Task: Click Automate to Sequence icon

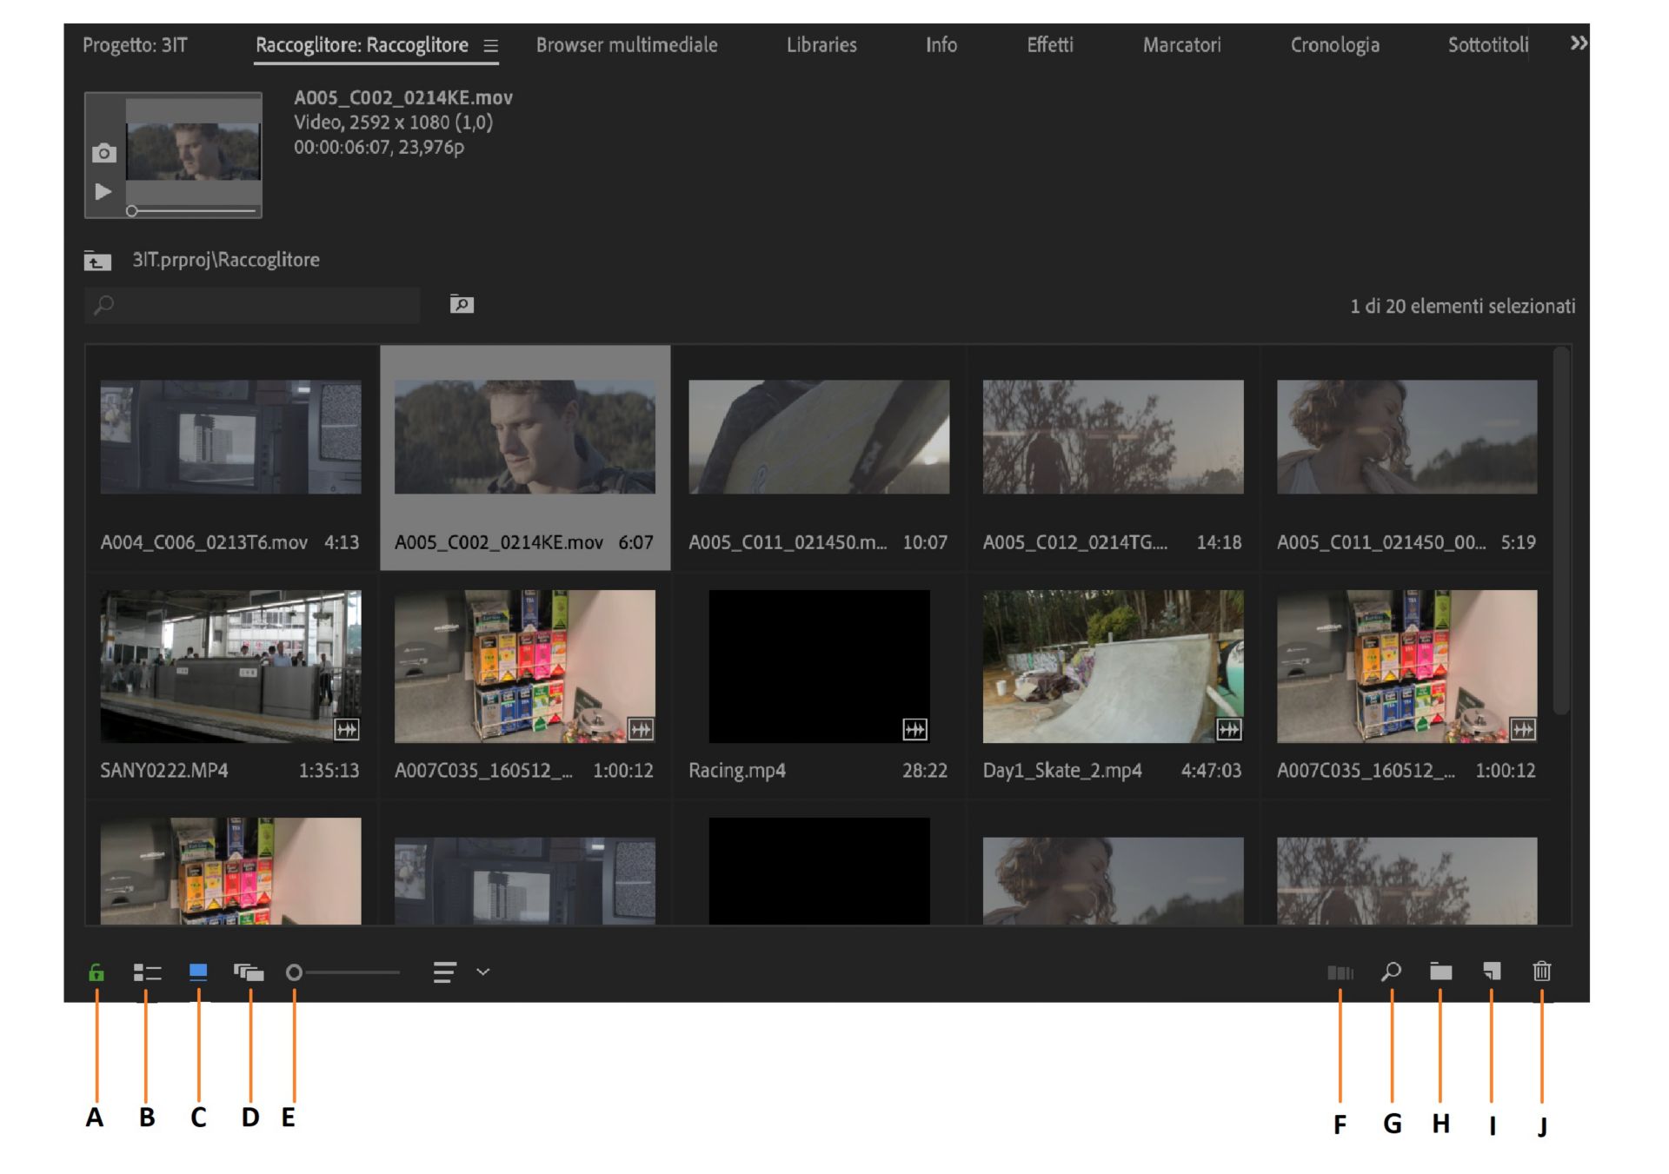Action: coord(1340,972)
